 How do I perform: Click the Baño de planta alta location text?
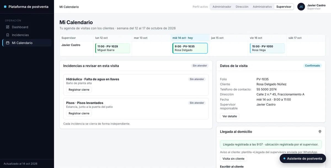click(79, 83)
